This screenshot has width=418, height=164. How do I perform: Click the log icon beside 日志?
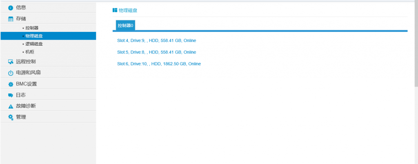click(11, 95)
